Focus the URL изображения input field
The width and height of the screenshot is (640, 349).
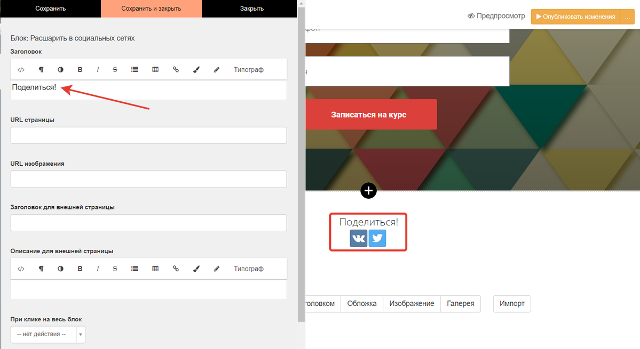[x=148, y=179]
